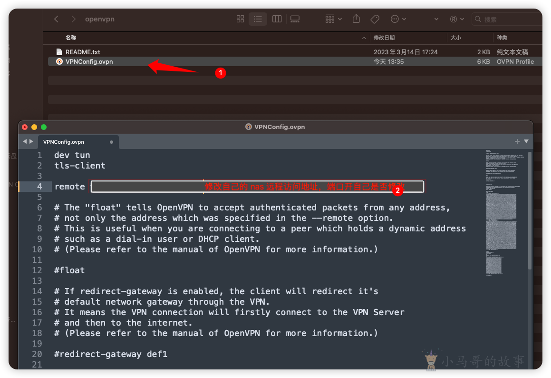Switch to the previous editor tab arrow
This screenshot has height=378, width=551.
pyautogui.click(x=25, y=141)
